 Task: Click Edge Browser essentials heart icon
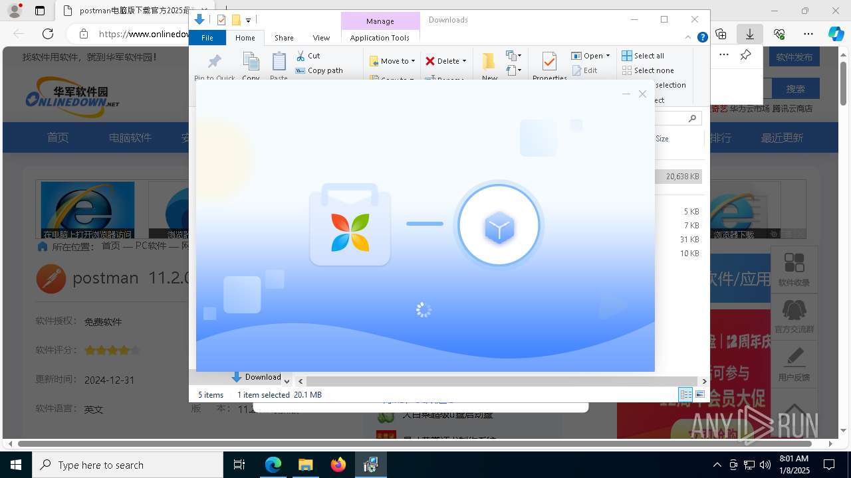coord(779,34)
